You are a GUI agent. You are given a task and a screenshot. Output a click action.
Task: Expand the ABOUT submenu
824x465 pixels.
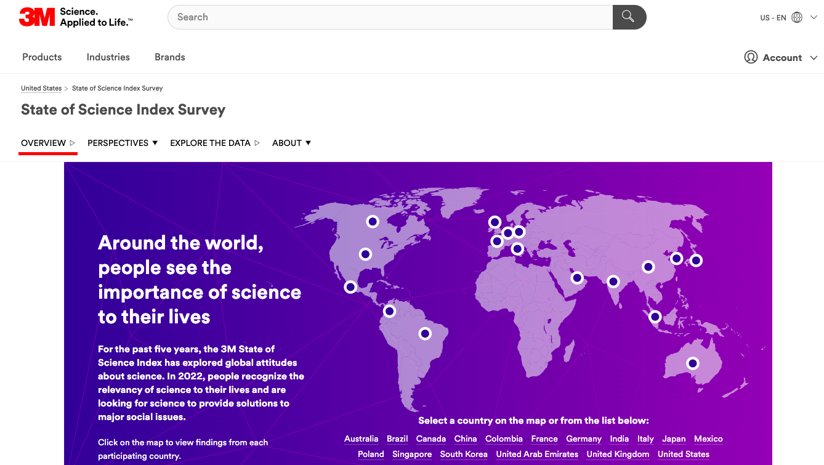tap(291, 143)
